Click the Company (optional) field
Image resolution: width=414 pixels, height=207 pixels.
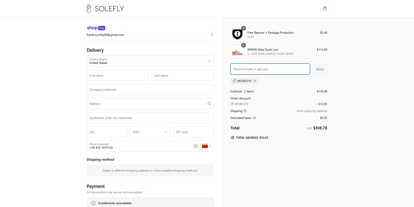[x=150, y=89]
